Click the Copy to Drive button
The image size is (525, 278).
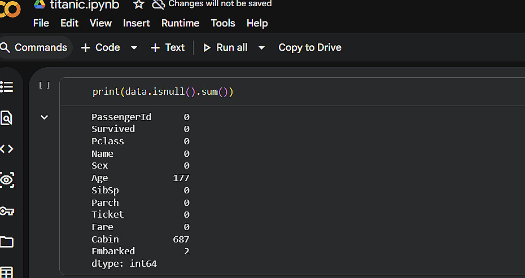click(x=309, y=47)
